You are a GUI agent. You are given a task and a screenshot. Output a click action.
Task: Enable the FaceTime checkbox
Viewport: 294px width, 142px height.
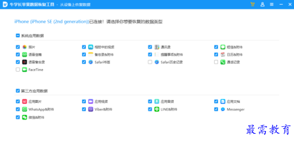click(x=18, y=69)
